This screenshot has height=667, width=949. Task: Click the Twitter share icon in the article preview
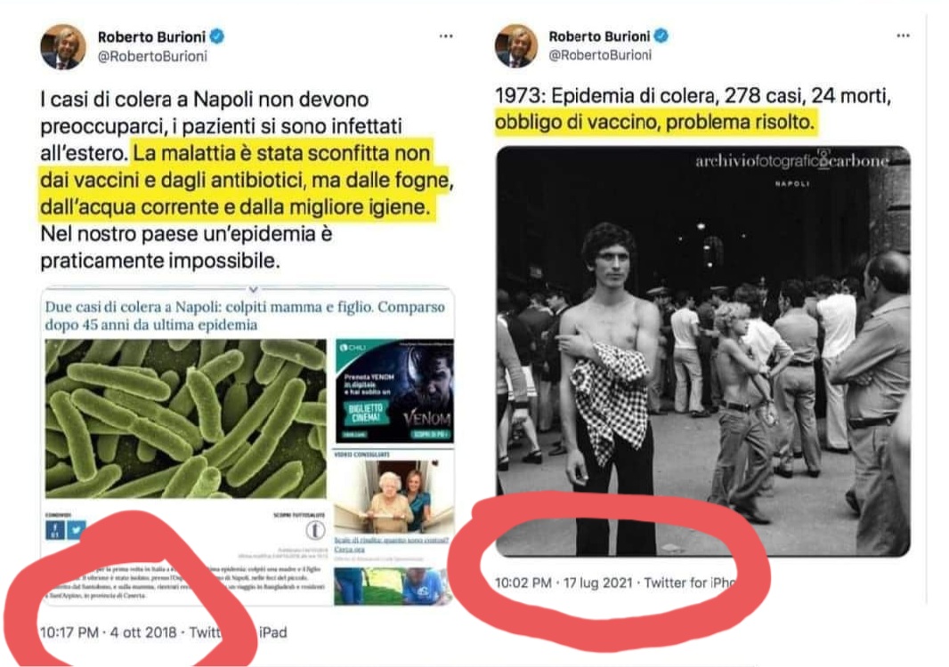click(x=77, y=530)
